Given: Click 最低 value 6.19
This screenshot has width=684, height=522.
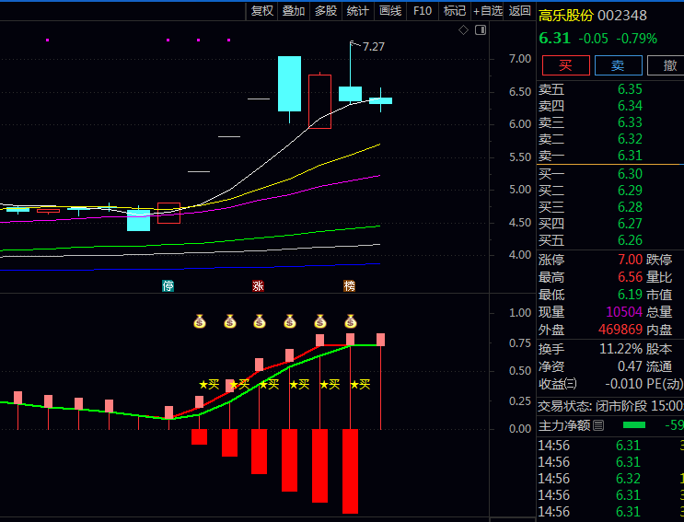Looking at the screenshot, I should [x=630, y=295].
